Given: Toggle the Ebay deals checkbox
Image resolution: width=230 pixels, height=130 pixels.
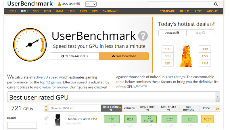Looking at the screenshot, I should tap(204, 32).
